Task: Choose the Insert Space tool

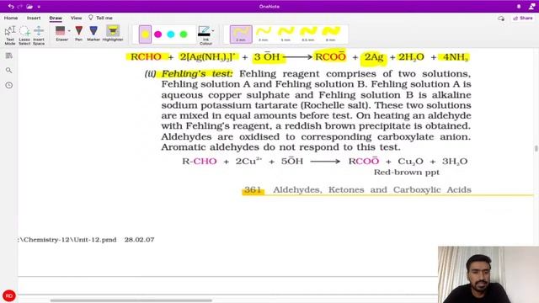Action: pyautogui.click(x=39, y=35)
